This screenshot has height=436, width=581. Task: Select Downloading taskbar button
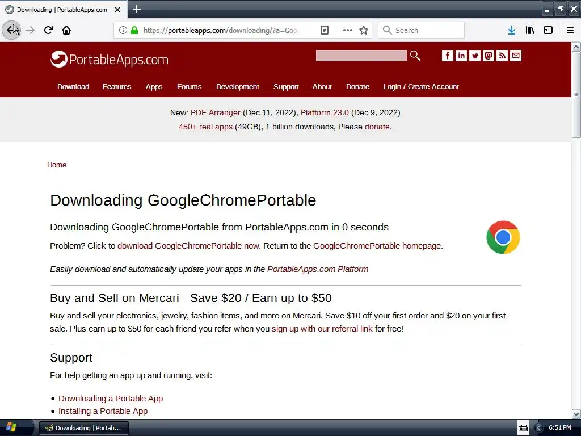[84, 428]
